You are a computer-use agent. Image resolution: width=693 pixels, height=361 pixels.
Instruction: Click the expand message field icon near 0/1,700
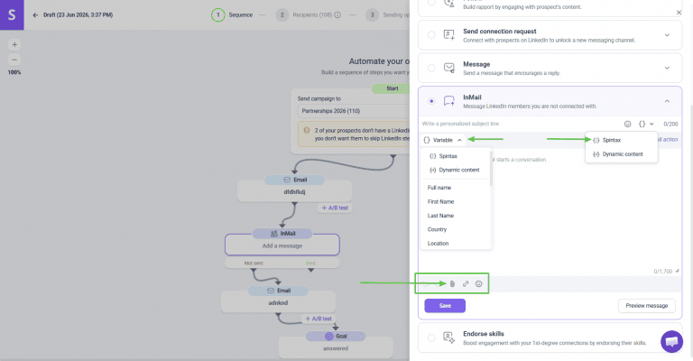(677, 271)
